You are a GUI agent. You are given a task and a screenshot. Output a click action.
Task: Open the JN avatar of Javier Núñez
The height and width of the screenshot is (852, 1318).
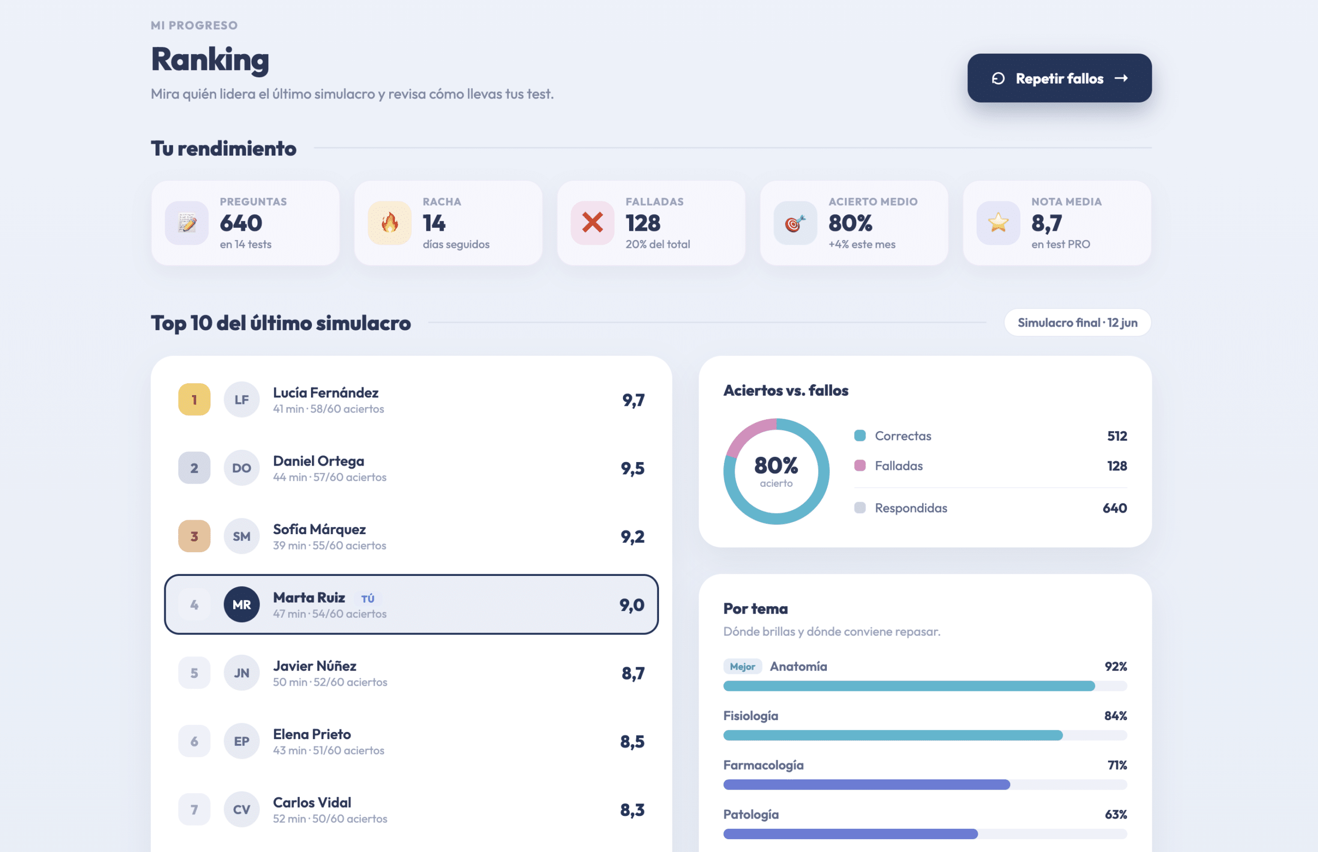(241, 673)
